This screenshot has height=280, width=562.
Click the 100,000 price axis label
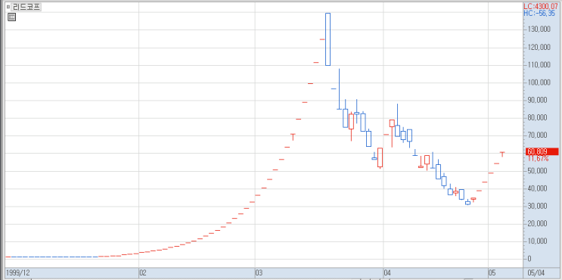click(x=539, y=82)
